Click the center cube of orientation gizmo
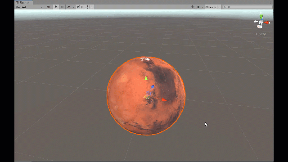Viewport: 288px width, 162px height. pos(261,22)
